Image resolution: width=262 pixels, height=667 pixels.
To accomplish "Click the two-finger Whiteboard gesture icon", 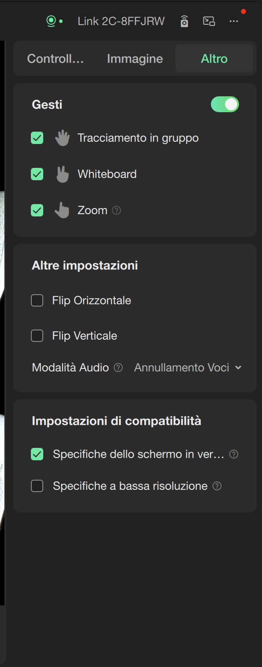I will 63,174.
